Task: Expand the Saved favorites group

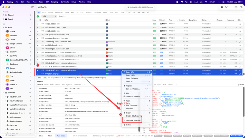Action: (x=3, y=19)
